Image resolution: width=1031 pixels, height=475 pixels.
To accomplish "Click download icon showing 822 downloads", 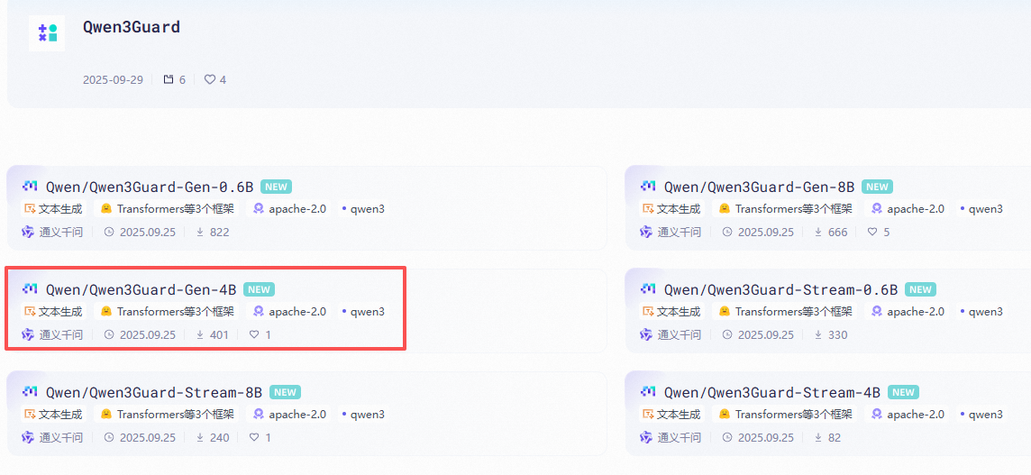I will click(200, 233).
